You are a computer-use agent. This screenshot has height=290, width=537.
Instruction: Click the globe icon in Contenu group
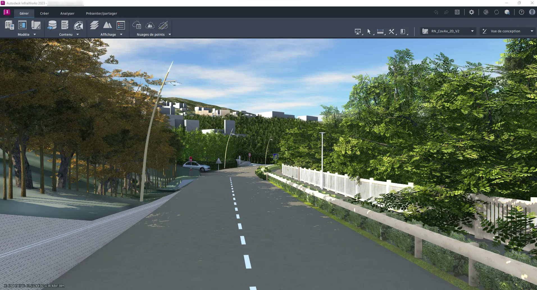(79, 25)
